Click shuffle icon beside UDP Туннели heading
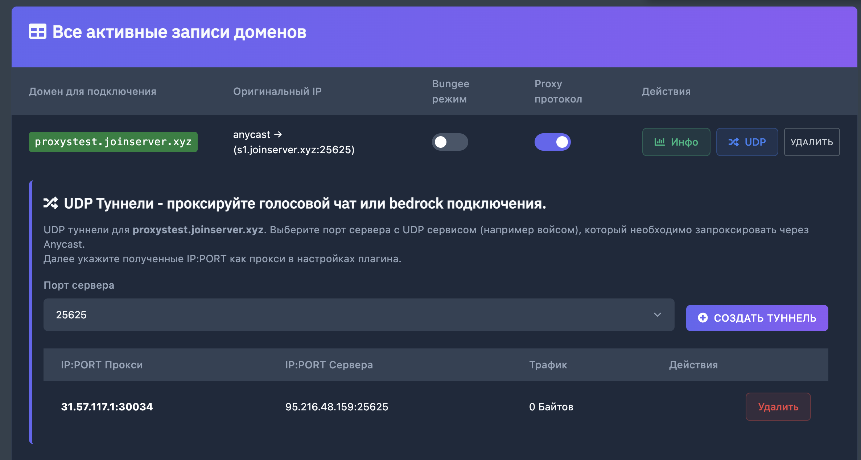Screen dimensions: 861x460 tap(51, 203)
